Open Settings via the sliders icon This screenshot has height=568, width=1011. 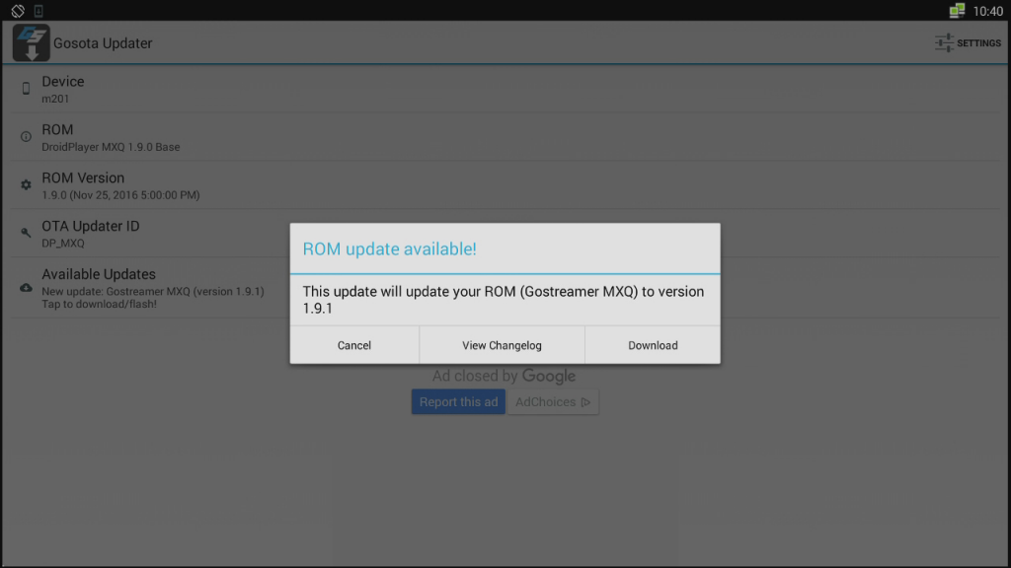tap(944, 43)
